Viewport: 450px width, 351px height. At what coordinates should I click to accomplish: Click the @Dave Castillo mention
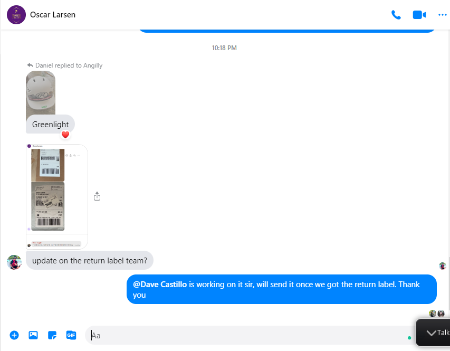(x=160, y=284)
